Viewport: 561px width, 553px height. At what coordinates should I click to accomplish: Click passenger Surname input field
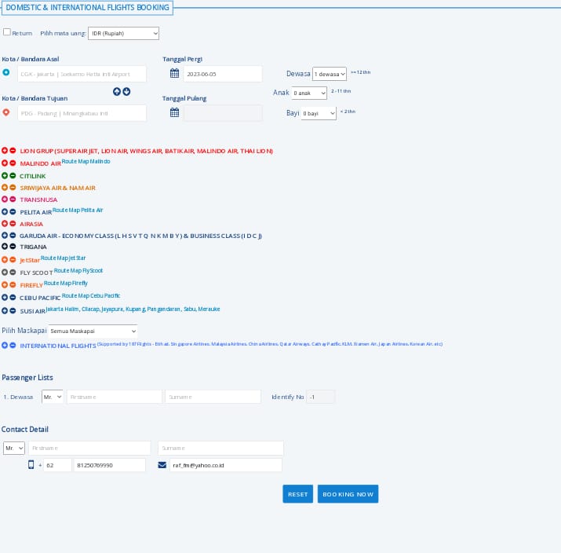(213, 397)
